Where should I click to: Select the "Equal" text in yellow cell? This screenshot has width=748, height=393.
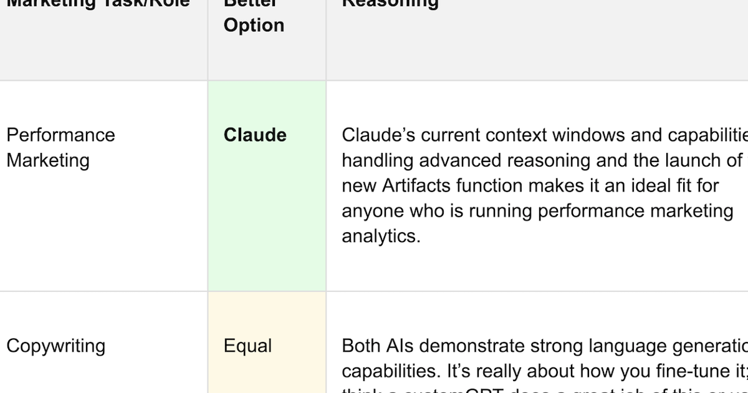click(x=247, y=346)
